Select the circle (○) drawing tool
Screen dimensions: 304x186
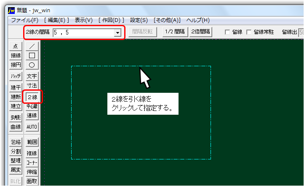click(32, 65)
